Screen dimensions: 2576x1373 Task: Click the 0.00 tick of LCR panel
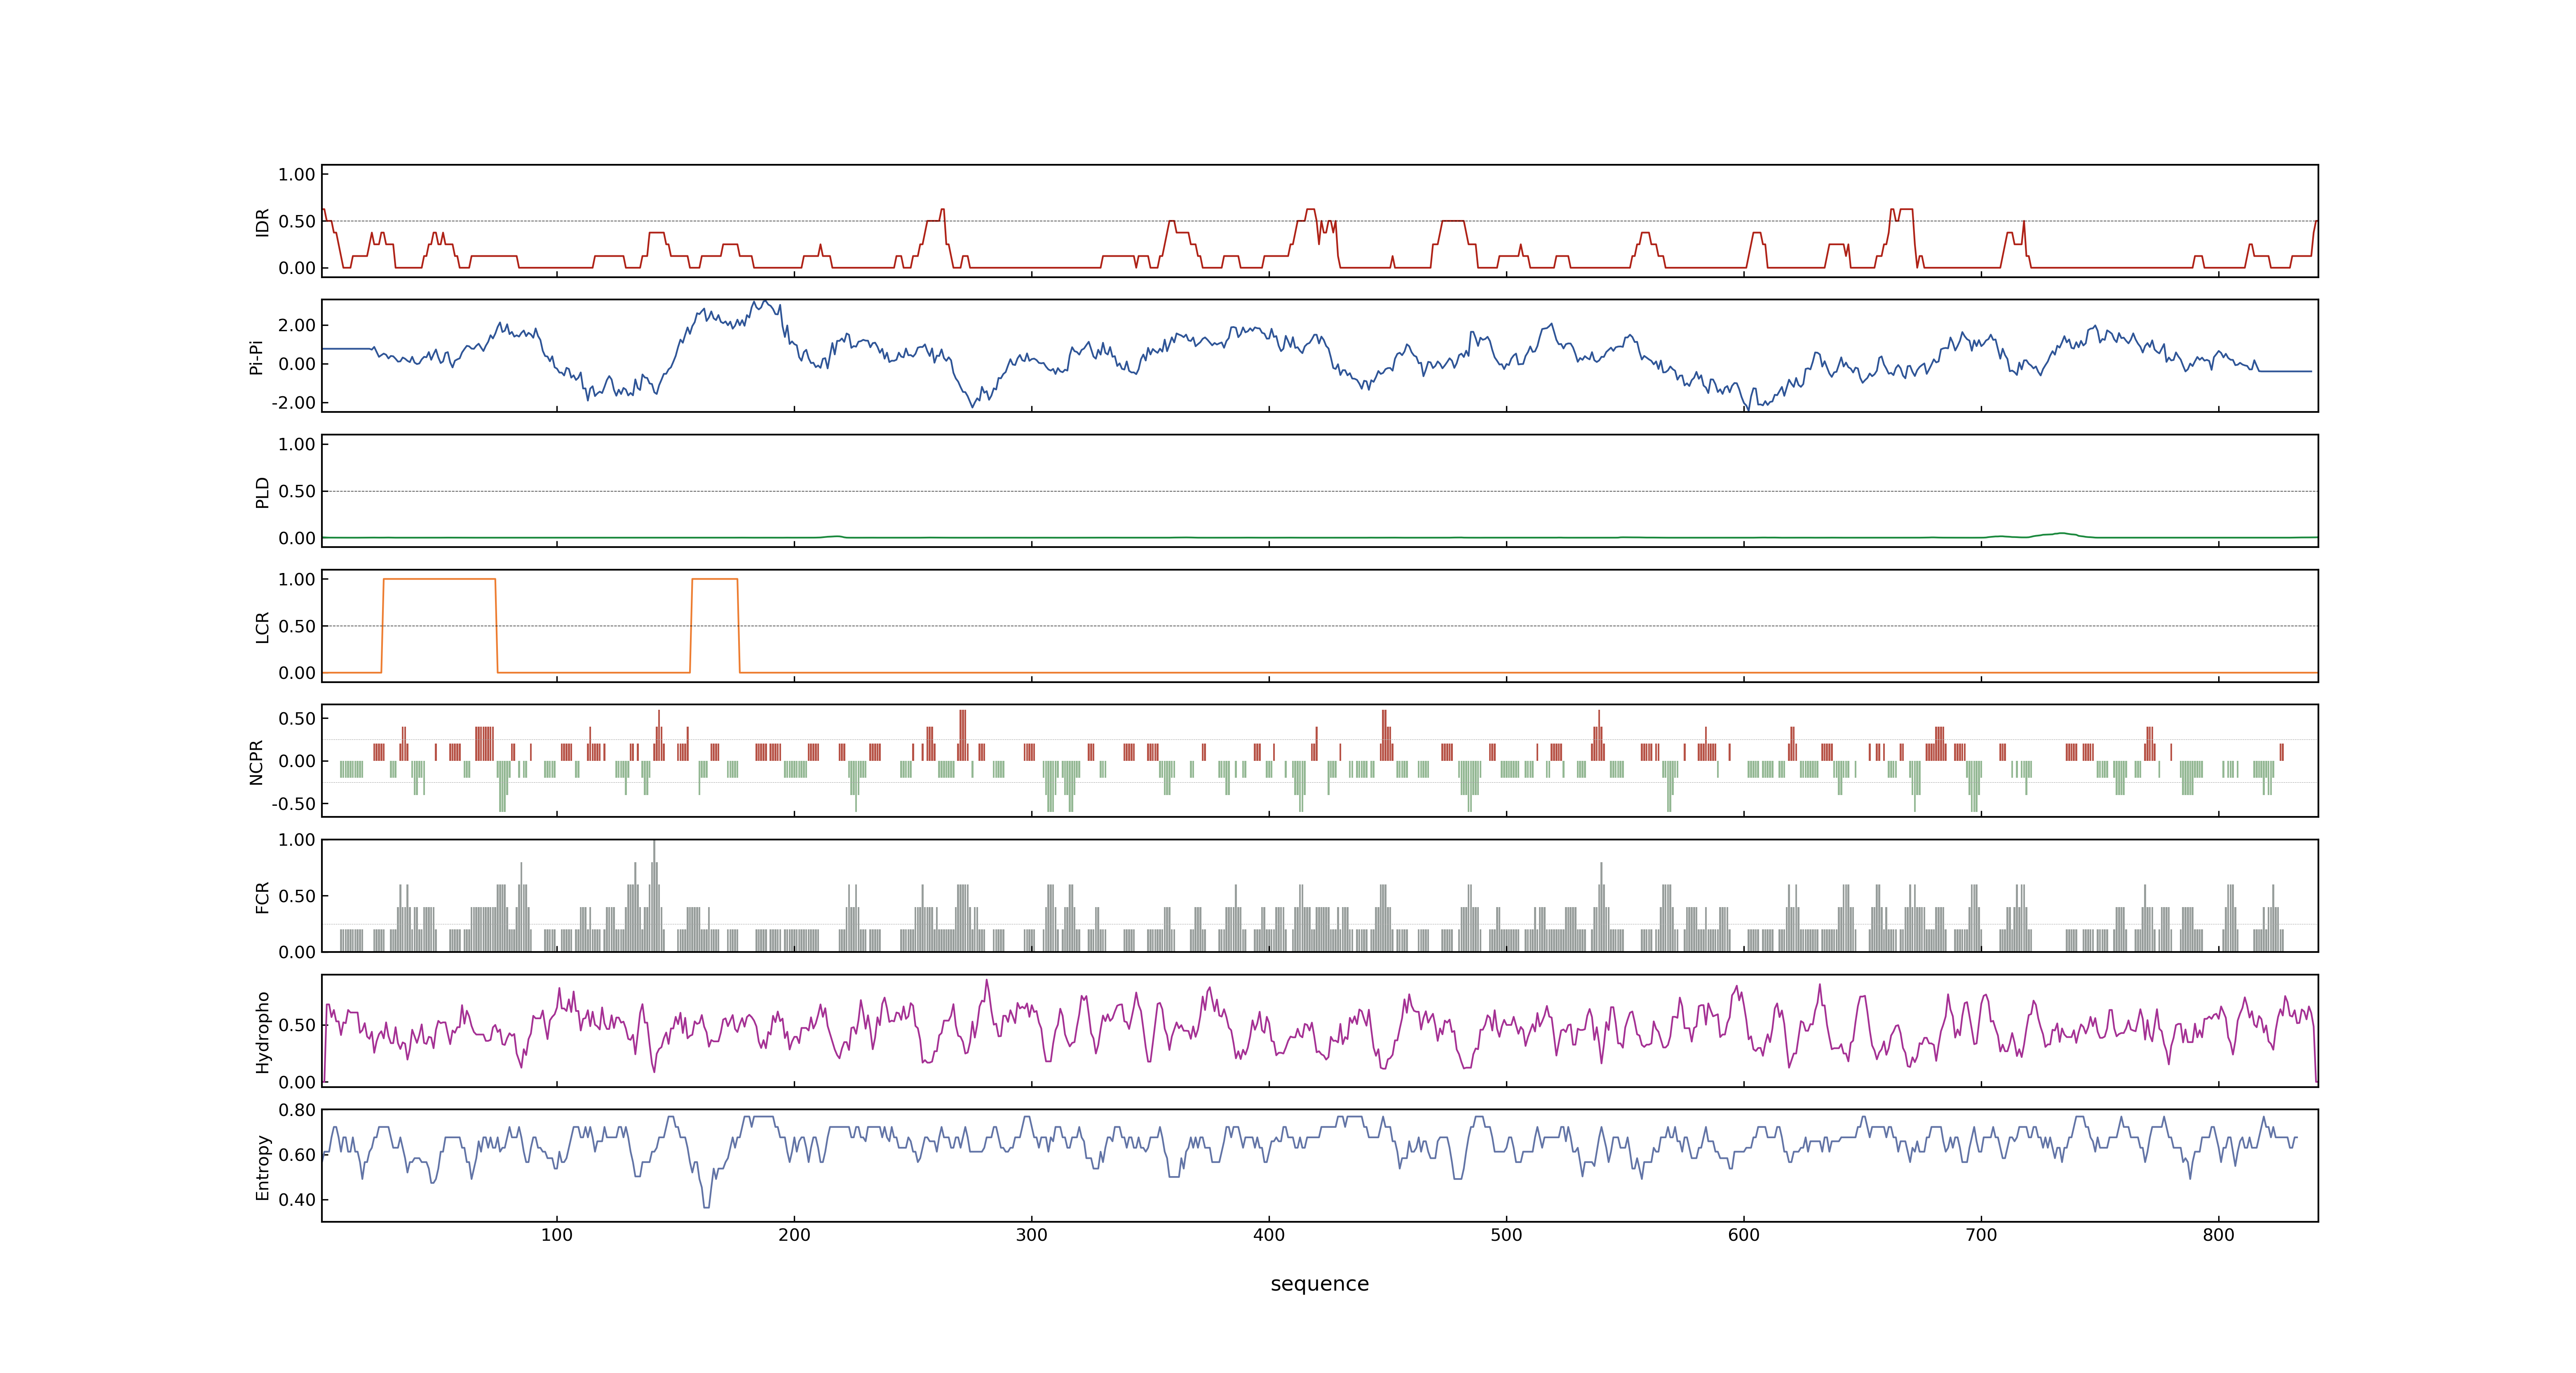pos(297,674)
